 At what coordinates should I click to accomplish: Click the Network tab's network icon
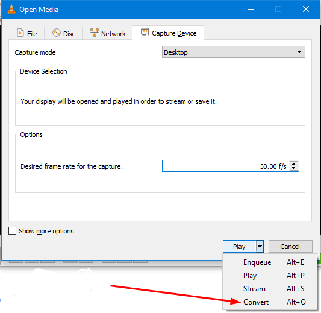tap(95, 33)
